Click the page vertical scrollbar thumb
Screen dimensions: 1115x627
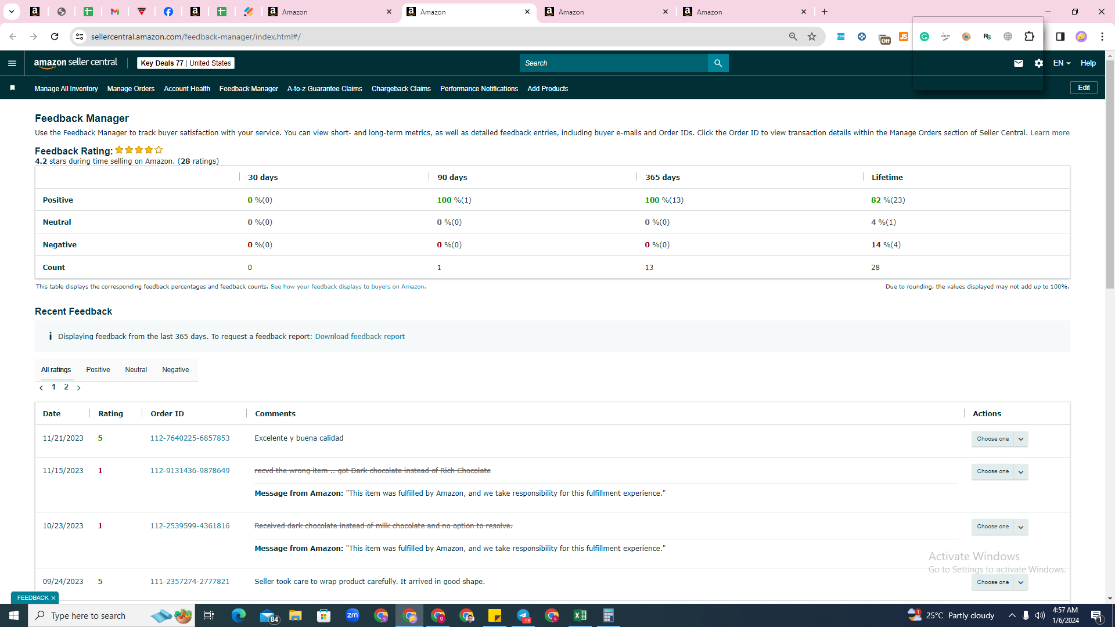coord(1110,174)
